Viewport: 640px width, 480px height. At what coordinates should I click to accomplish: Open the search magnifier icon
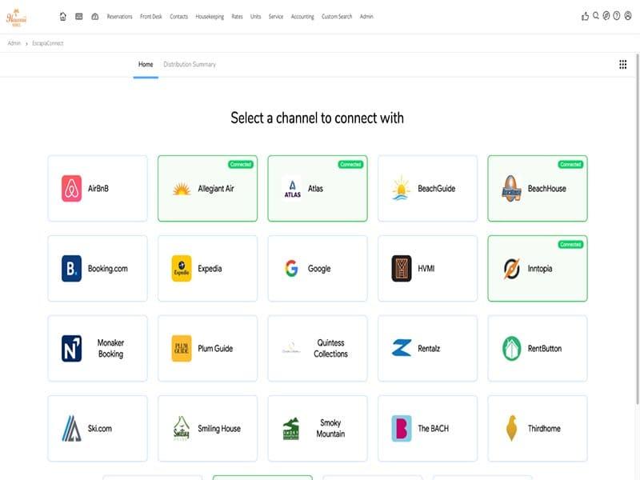tap(596, 15)
